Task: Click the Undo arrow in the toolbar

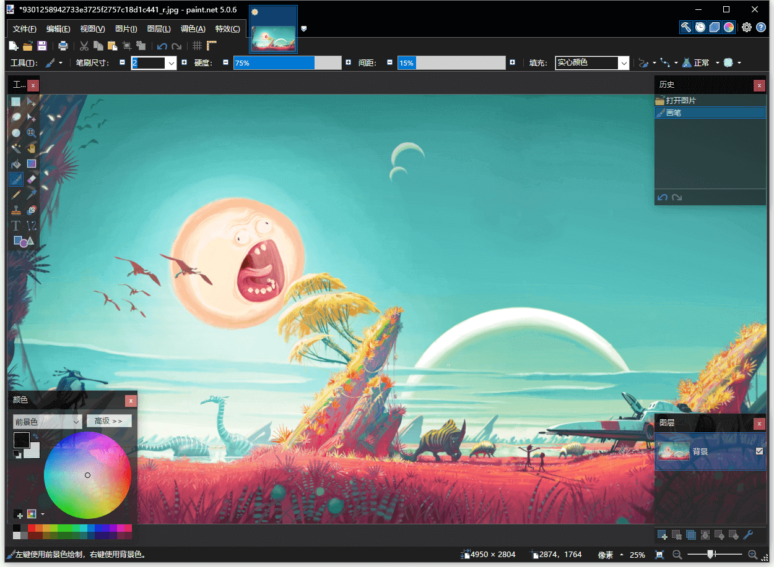Action: [162, 46]
